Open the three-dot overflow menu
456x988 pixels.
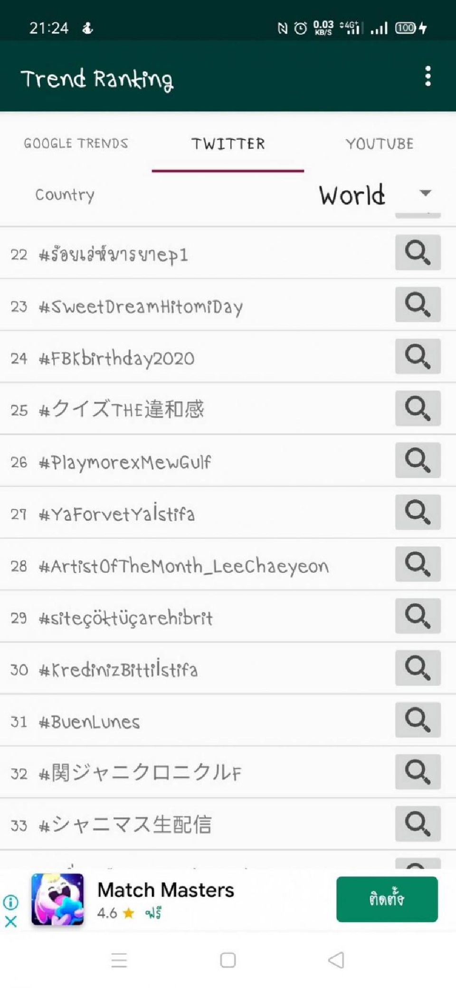(x=428, y=76)
